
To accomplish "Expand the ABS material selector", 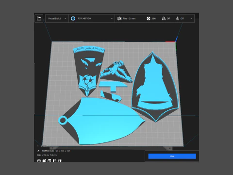I will [92, 18].
